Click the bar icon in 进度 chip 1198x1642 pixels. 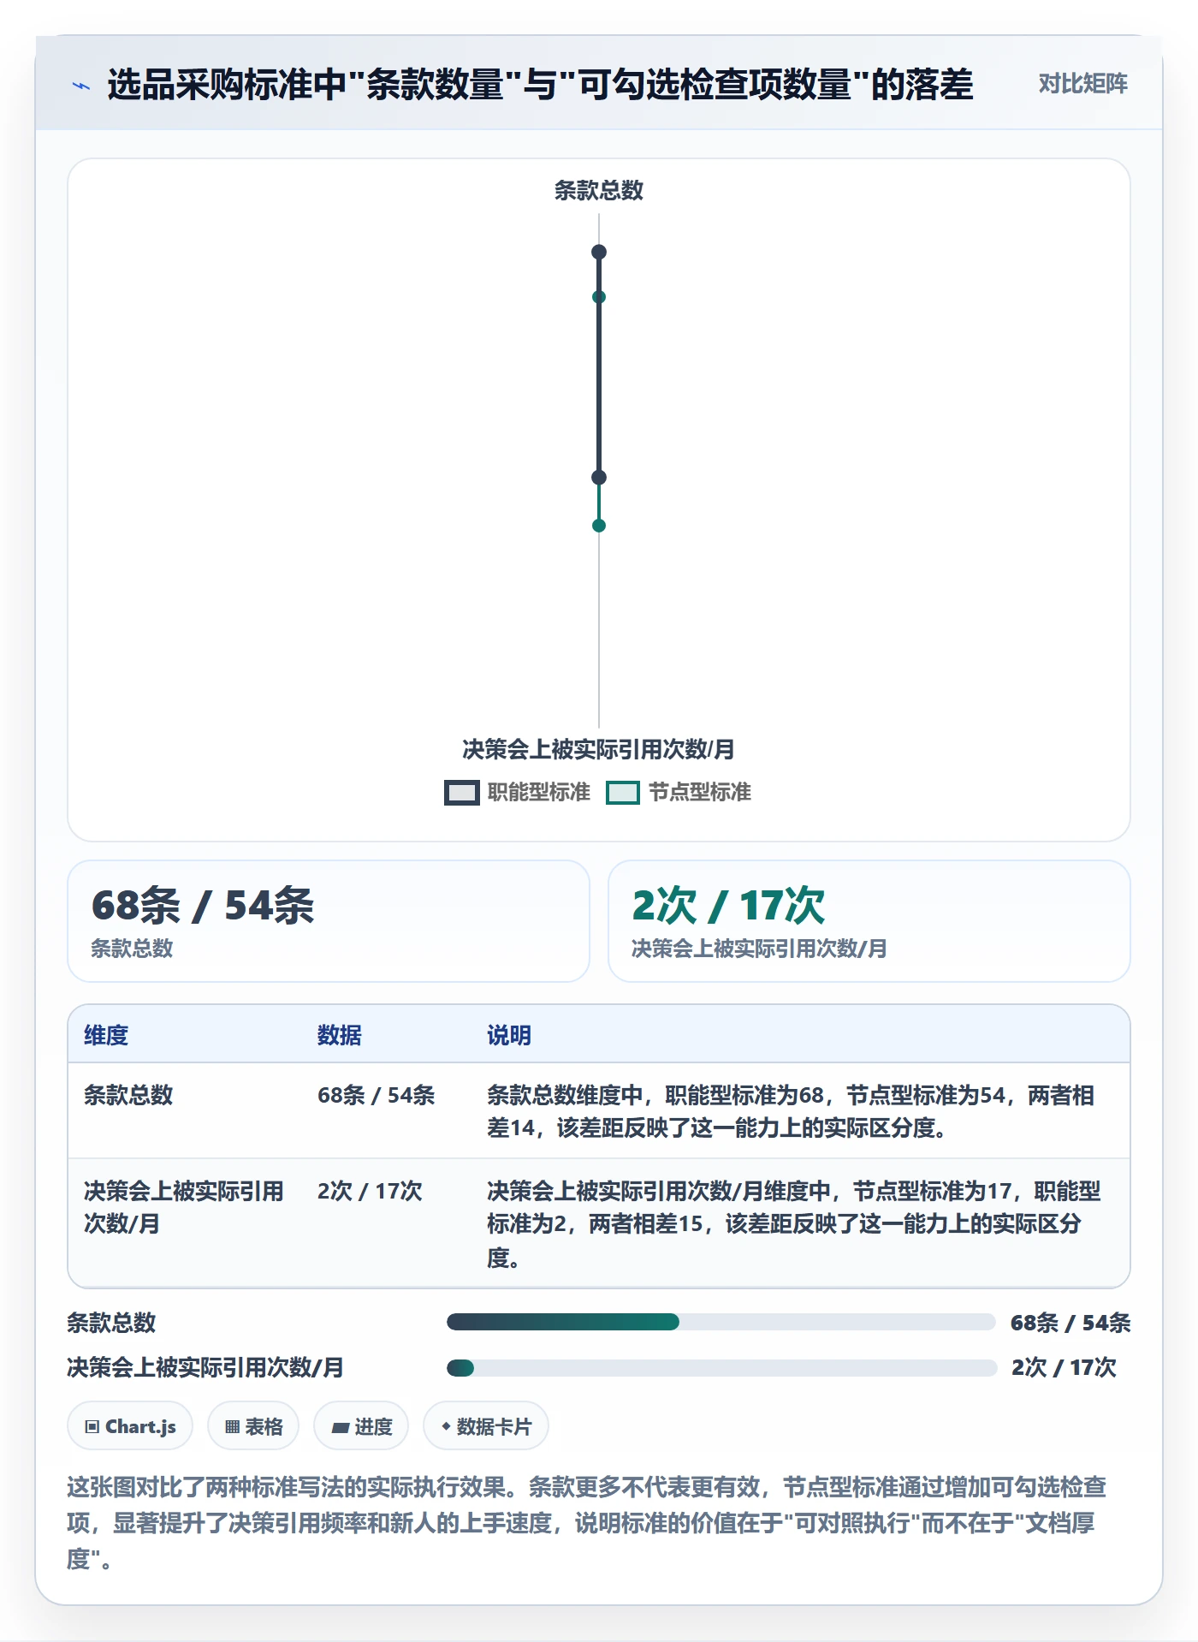tap(340, 1427)
